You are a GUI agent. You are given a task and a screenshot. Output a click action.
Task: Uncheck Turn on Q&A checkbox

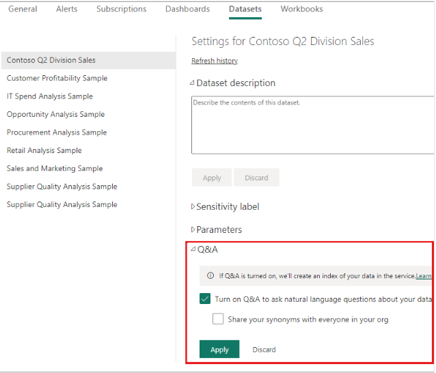[205, 299]
